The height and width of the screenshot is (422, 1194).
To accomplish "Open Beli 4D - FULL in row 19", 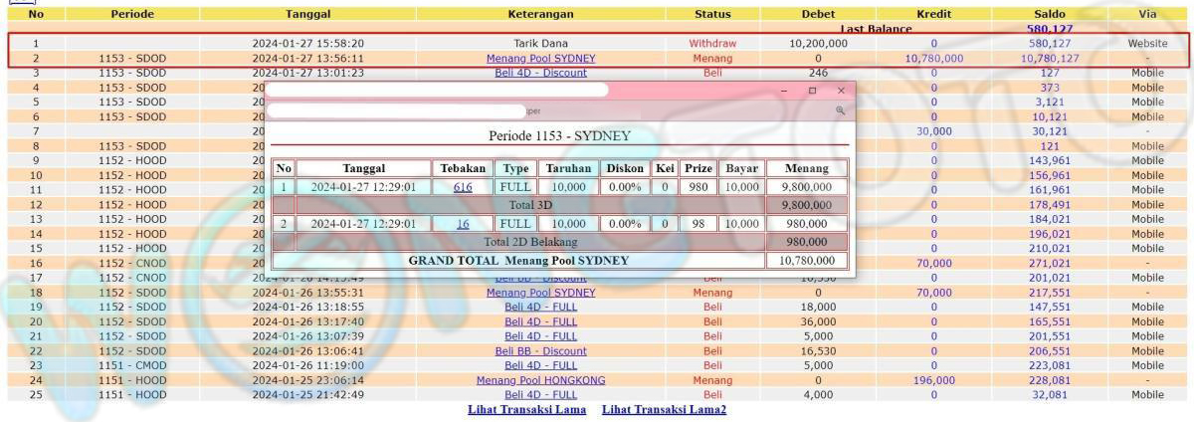I will pos(540,308).
